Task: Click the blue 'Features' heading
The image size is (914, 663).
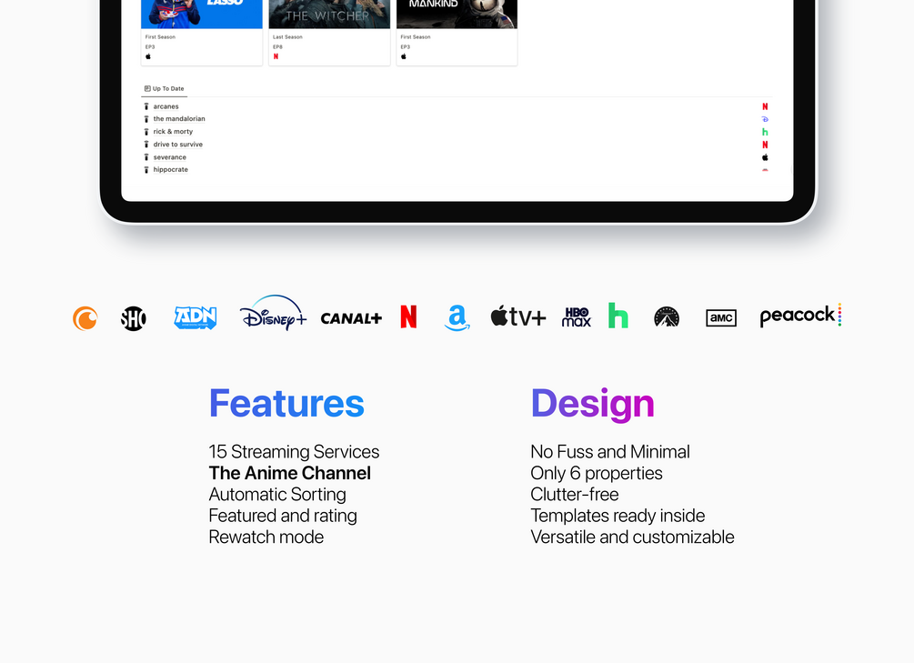Action: [x=286, y=404]
